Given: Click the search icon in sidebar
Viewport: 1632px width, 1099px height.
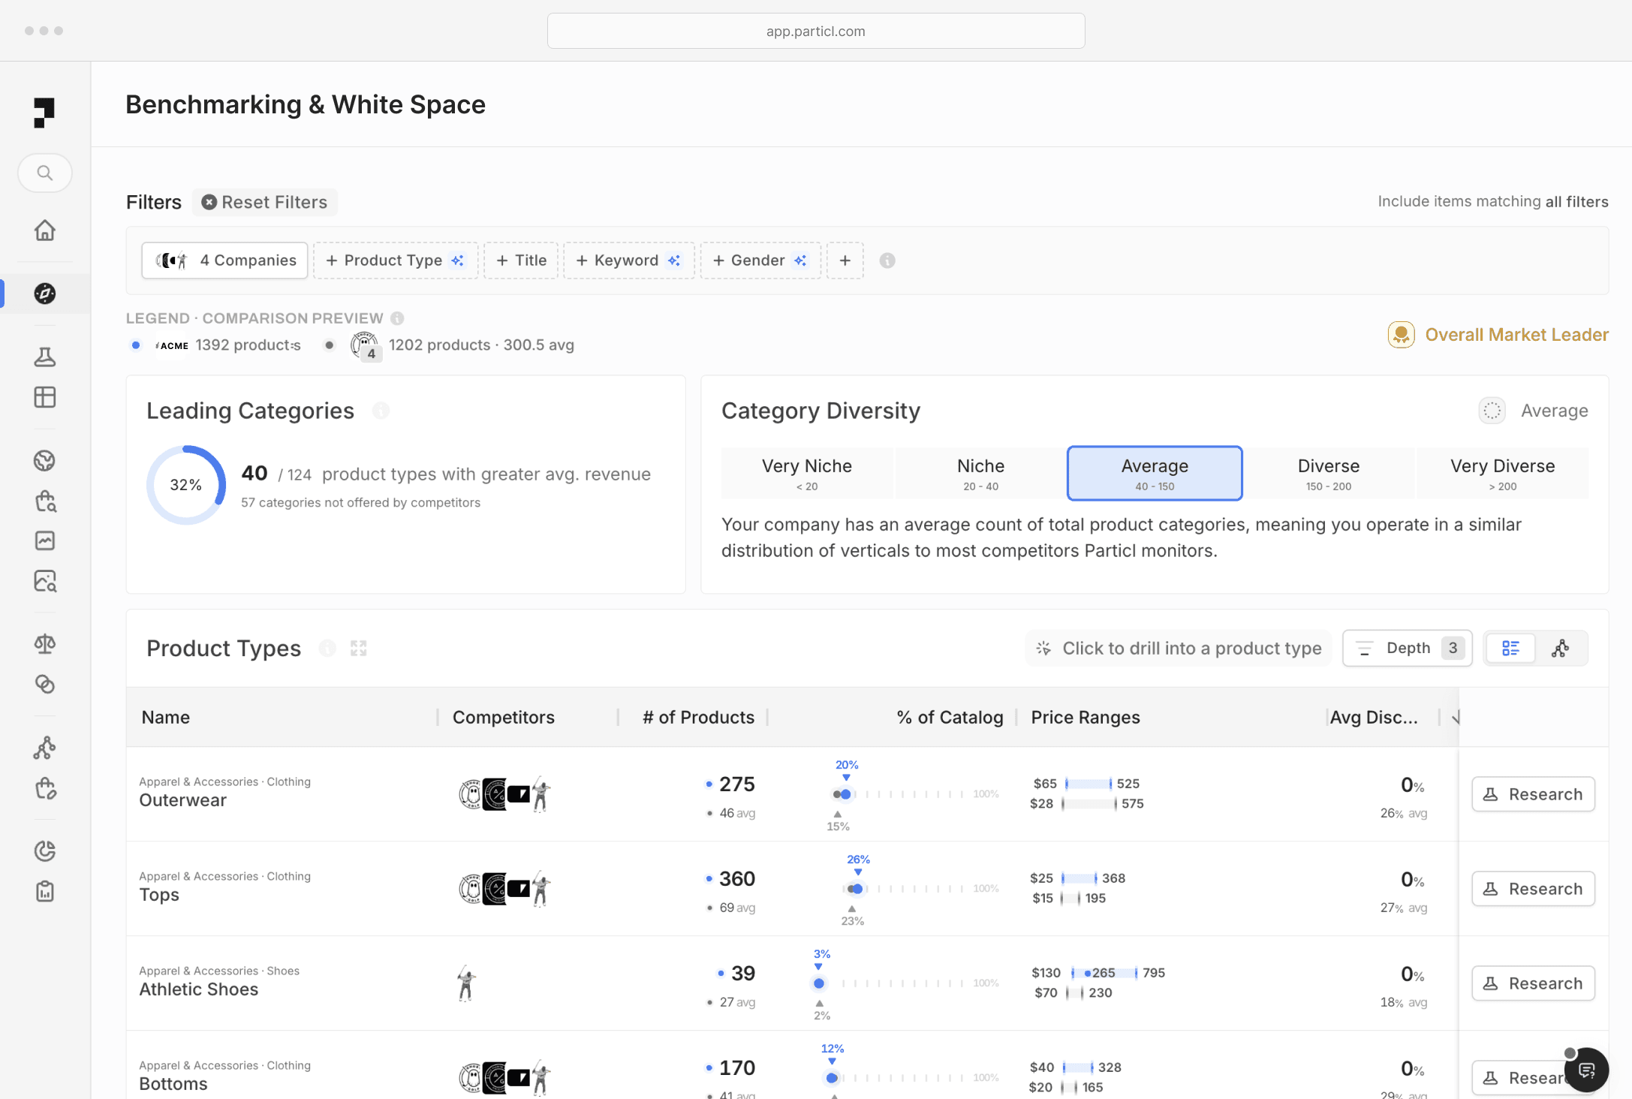Looking at the screenshot, I should click(x=45, y=173).
